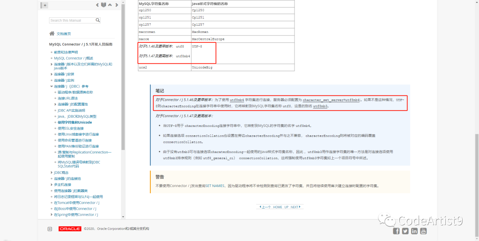This screenshot has width=479, height=241.
Task: Go to previous page using sidebar left chevron
Action: 98,5
